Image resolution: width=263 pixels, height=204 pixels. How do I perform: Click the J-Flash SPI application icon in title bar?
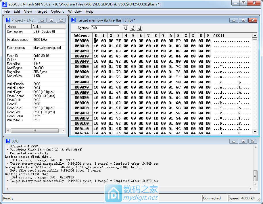[x=5, y=4]
